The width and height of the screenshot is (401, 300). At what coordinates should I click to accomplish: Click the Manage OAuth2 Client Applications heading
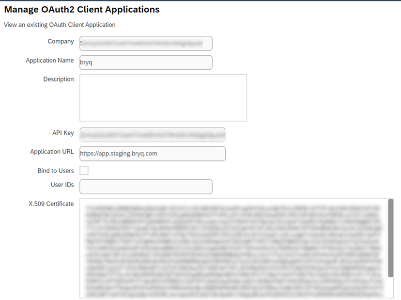coord(82,9)
